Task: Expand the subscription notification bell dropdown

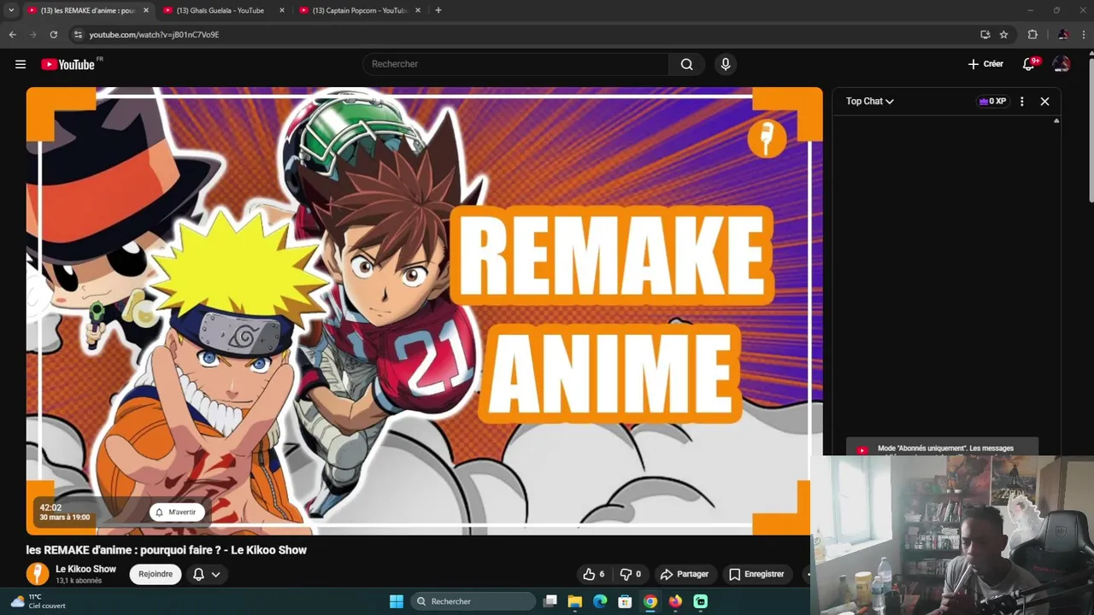Action: pos(206,574)
